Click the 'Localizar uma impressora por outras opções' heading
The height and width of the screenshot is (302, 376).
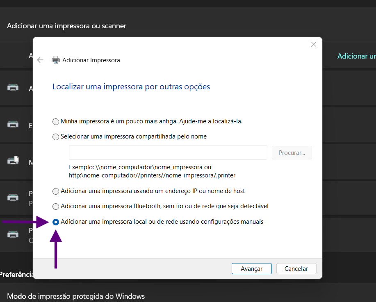click(x=131, y=87)
